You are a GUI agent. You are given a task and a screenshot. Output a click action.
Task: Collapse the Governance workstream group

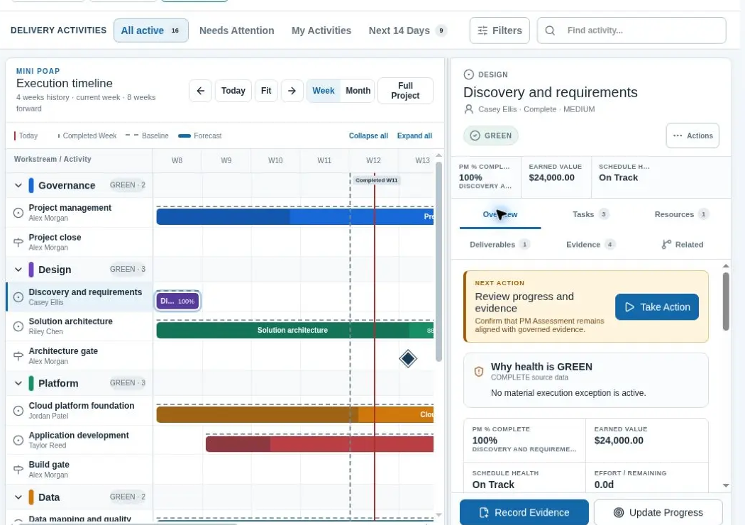pyautogui.click(x=18, y=185)
